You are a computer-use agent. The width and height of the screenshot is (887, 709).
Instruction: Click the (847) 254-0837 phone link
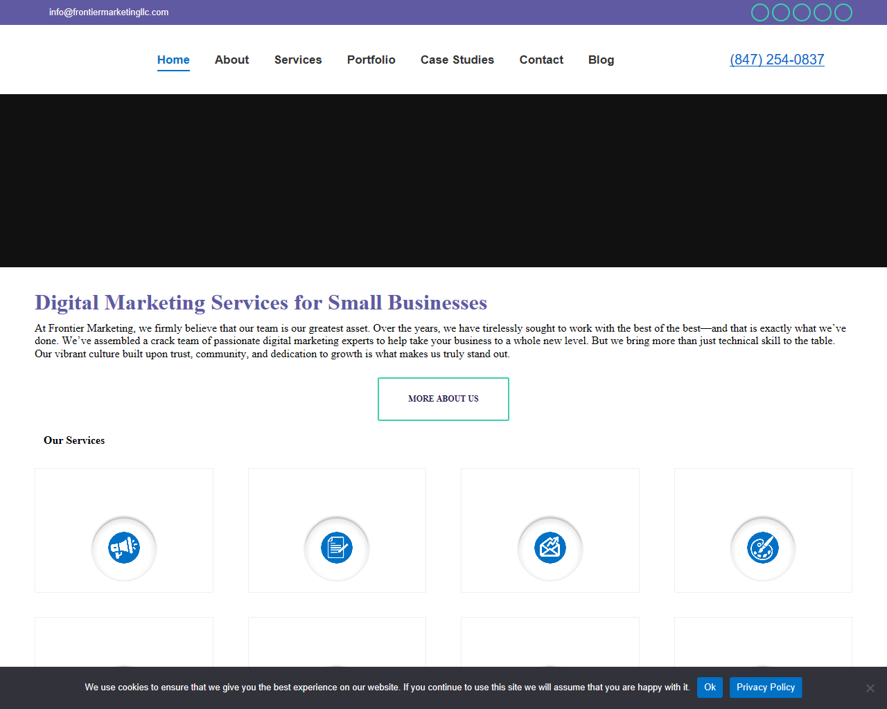(x=777, y=60)
